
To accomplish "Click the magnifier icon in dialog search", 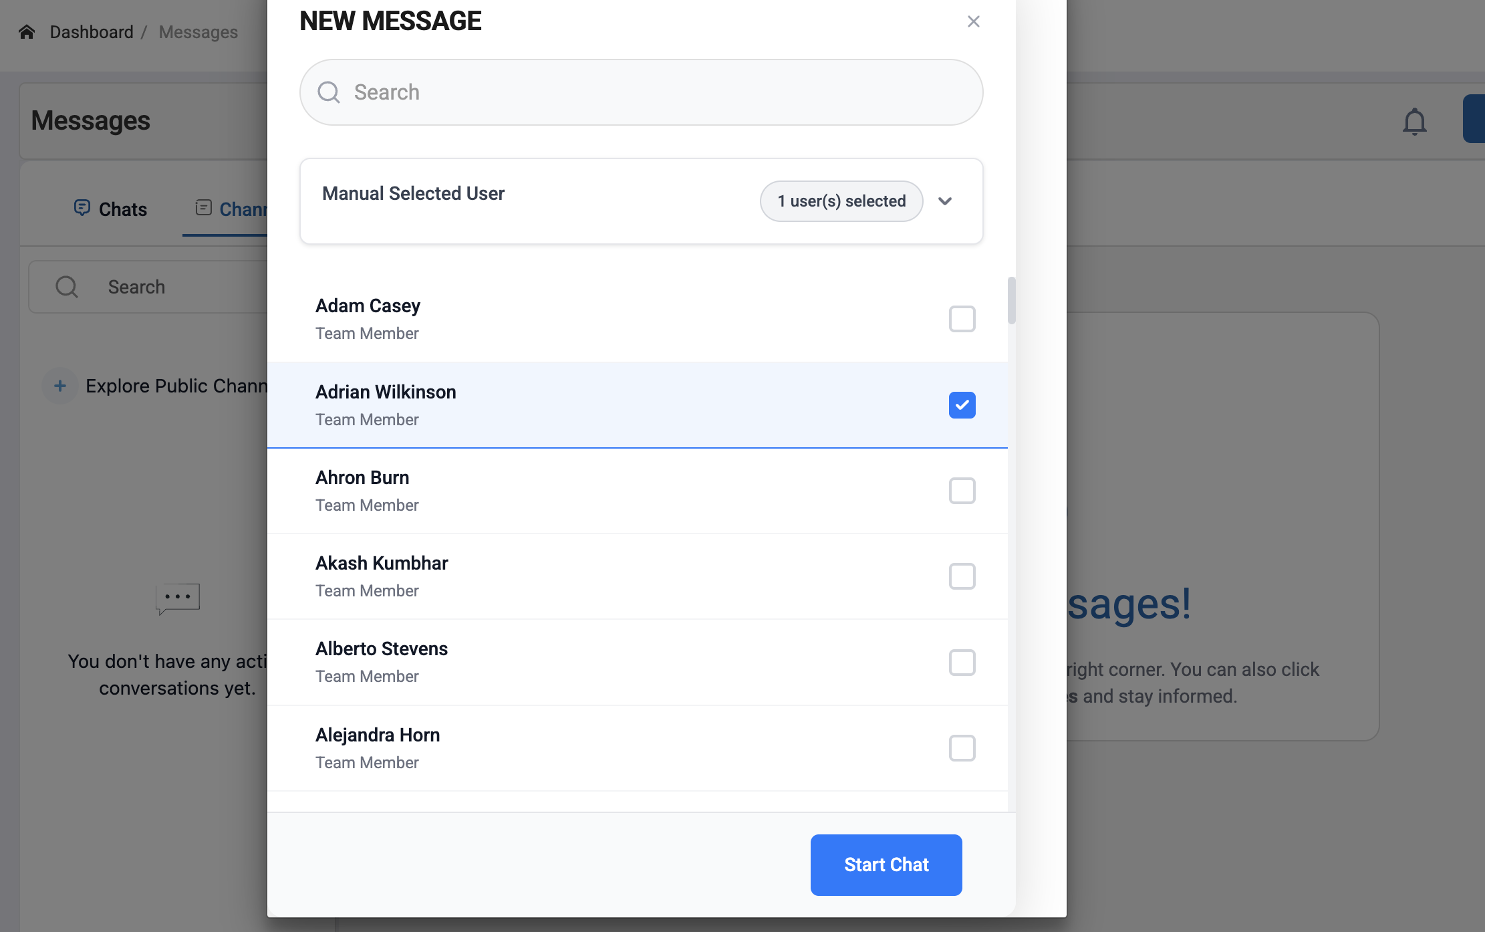I will (328, 92).
